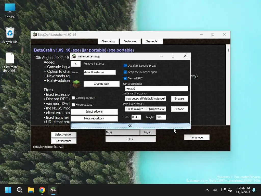Click the JVM arguments field

(x=156, y=89)
